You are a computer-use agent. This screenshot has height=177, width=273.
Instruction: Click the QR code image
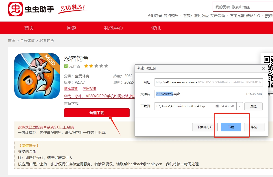click(268, 72)
